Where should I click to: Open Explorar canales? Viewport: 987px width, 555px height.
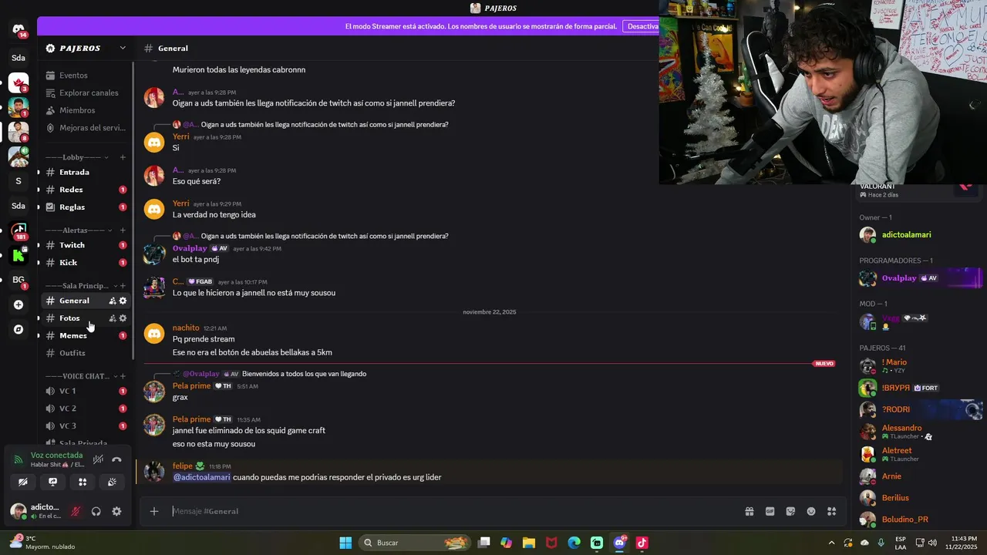click(85, 92)
